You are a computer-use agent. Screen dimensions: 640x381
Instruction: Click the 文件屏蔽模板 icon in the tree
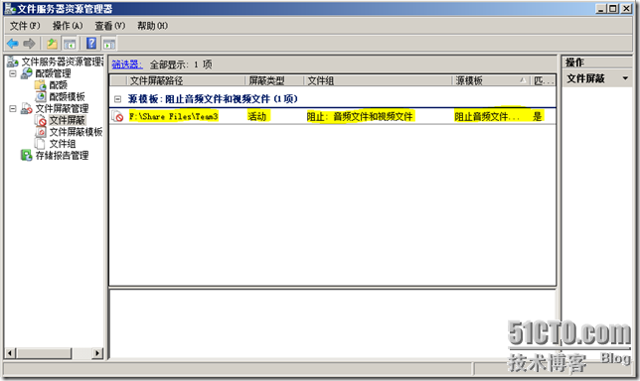(41, 132)
